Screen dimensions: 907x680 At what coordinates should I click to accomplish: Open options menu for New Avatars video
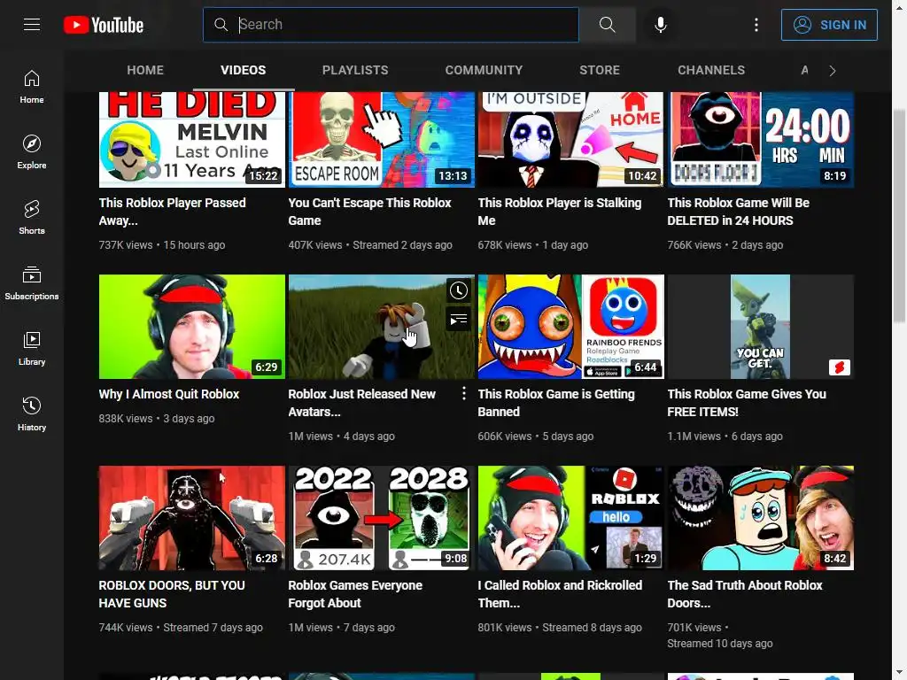click(x=463, y=394)
